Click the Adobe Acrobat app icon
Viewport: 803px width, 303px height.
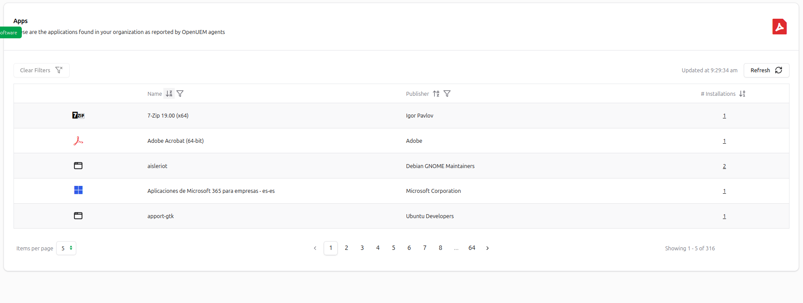[x=78, y=141]
